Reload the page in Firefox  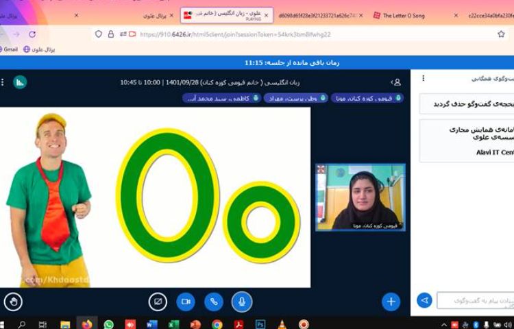click(x=32, y=34)
